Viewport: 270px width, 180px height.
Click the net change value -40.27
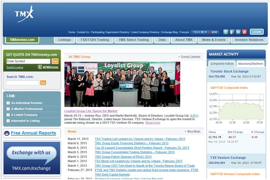coord(232,137)
